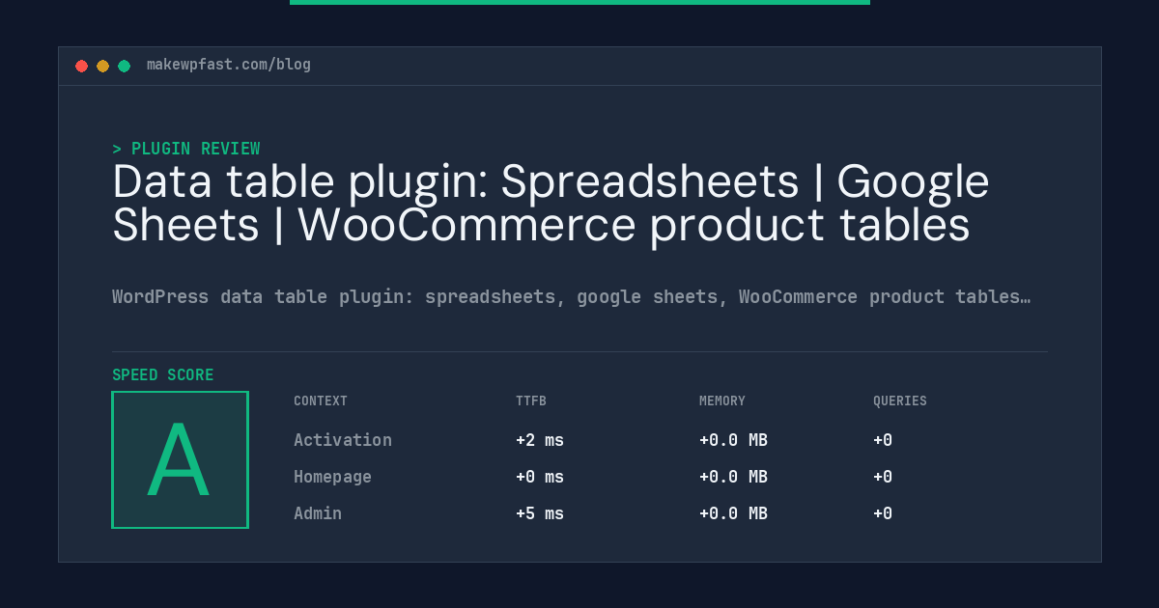Click the grade A score box

click(180, 459)
